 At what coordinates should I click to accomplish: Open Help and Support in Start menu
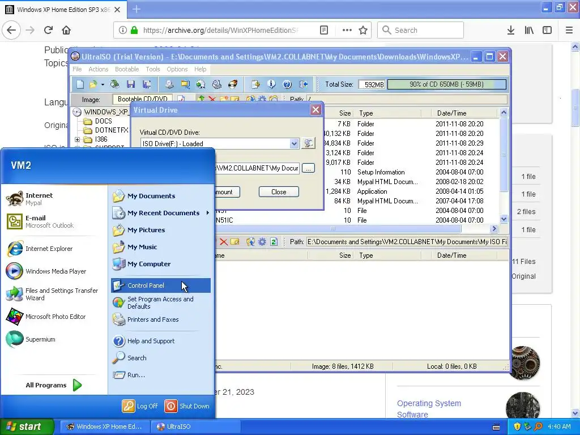click(160, 340)
